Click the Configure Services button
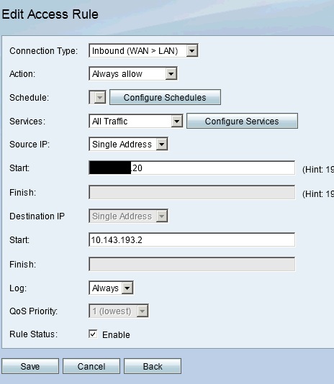 click(x=242, y=121)
